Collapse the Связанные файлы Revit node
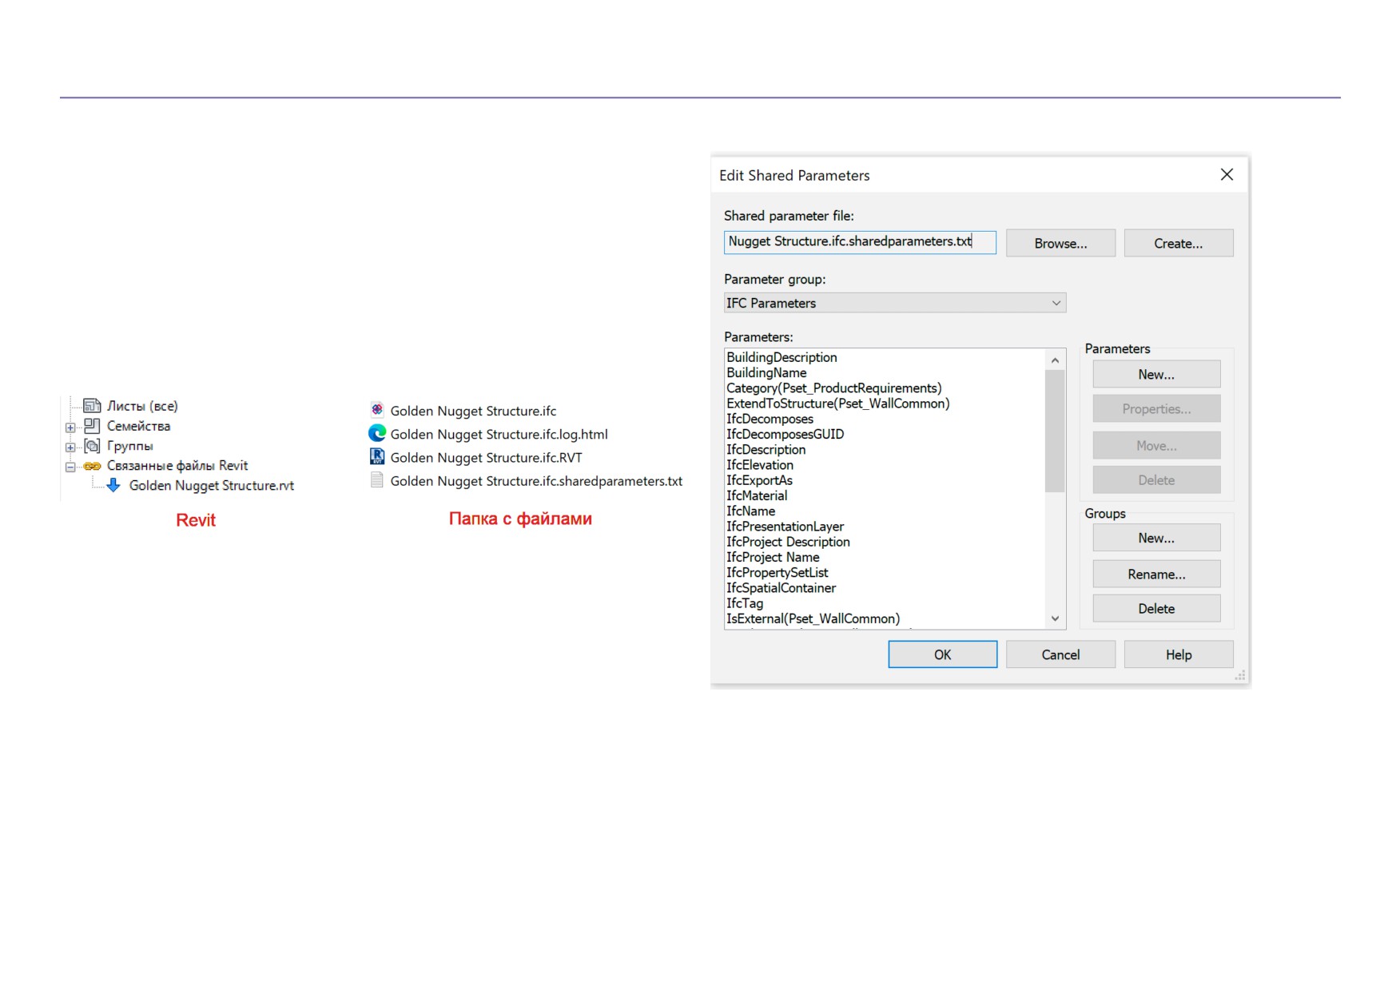Image resolution: width=1400 pixels, height=990 pixels. pyautogui.click(x=70, y=467)
